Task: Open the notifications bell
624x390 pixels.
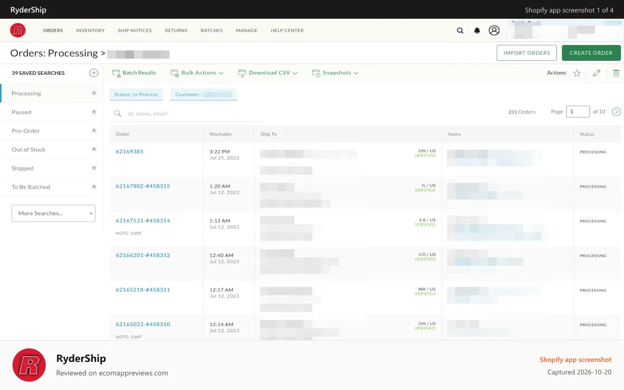Action: pos(477,31)
